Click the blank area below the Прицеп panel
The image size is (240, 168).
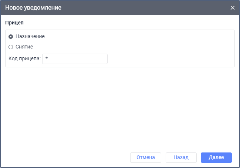pos(120,107)
